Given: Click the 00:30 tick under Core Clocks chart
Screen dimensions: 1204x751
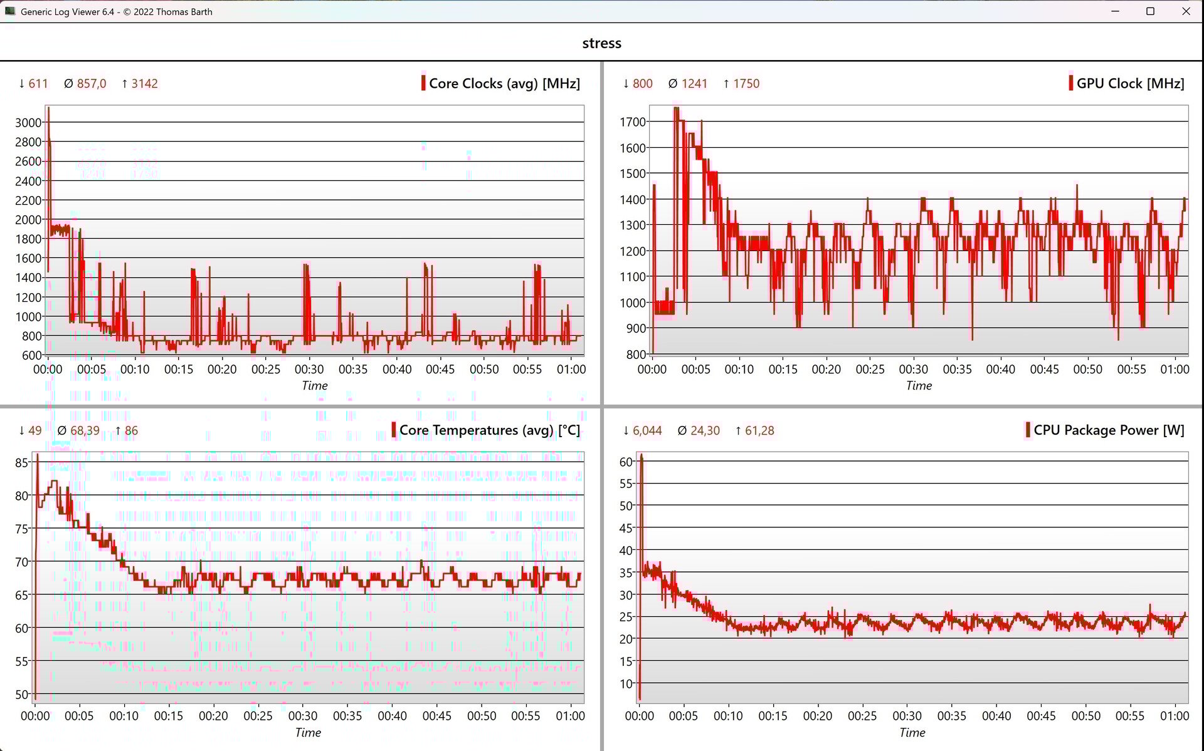Looking at the screenshot, I should [309, 369].
